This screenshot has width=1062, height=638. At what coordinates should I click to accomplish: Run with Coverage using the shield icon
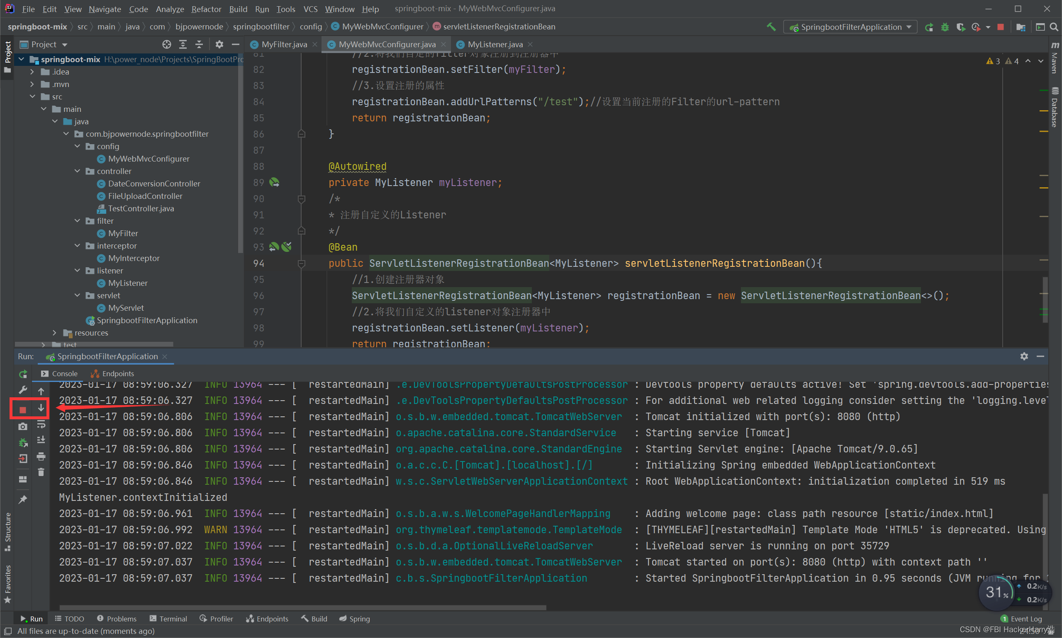(960, 27)
